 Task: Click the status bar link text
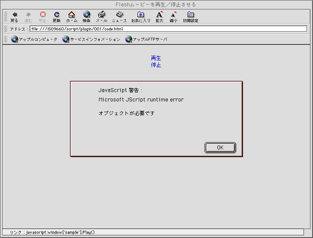[52, 232]
